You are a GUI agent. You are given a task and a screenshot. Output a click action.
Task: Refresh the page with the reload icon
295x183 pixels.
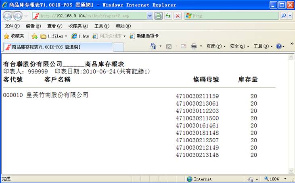[167, 16]
